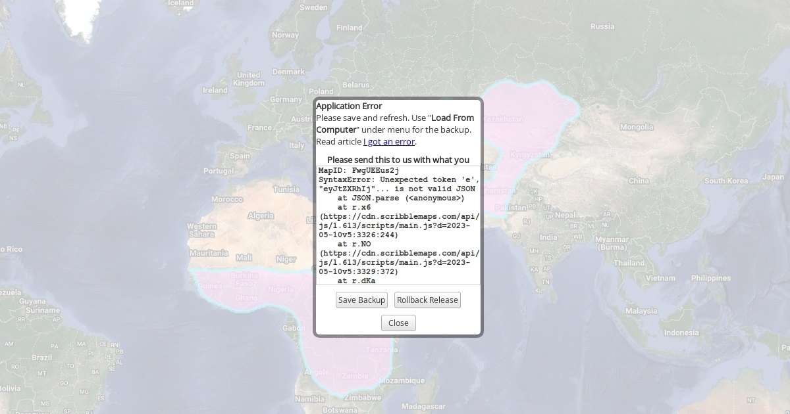Click the Save Backup button
This screenshot has width=790, height=414.
click(361, 300)
